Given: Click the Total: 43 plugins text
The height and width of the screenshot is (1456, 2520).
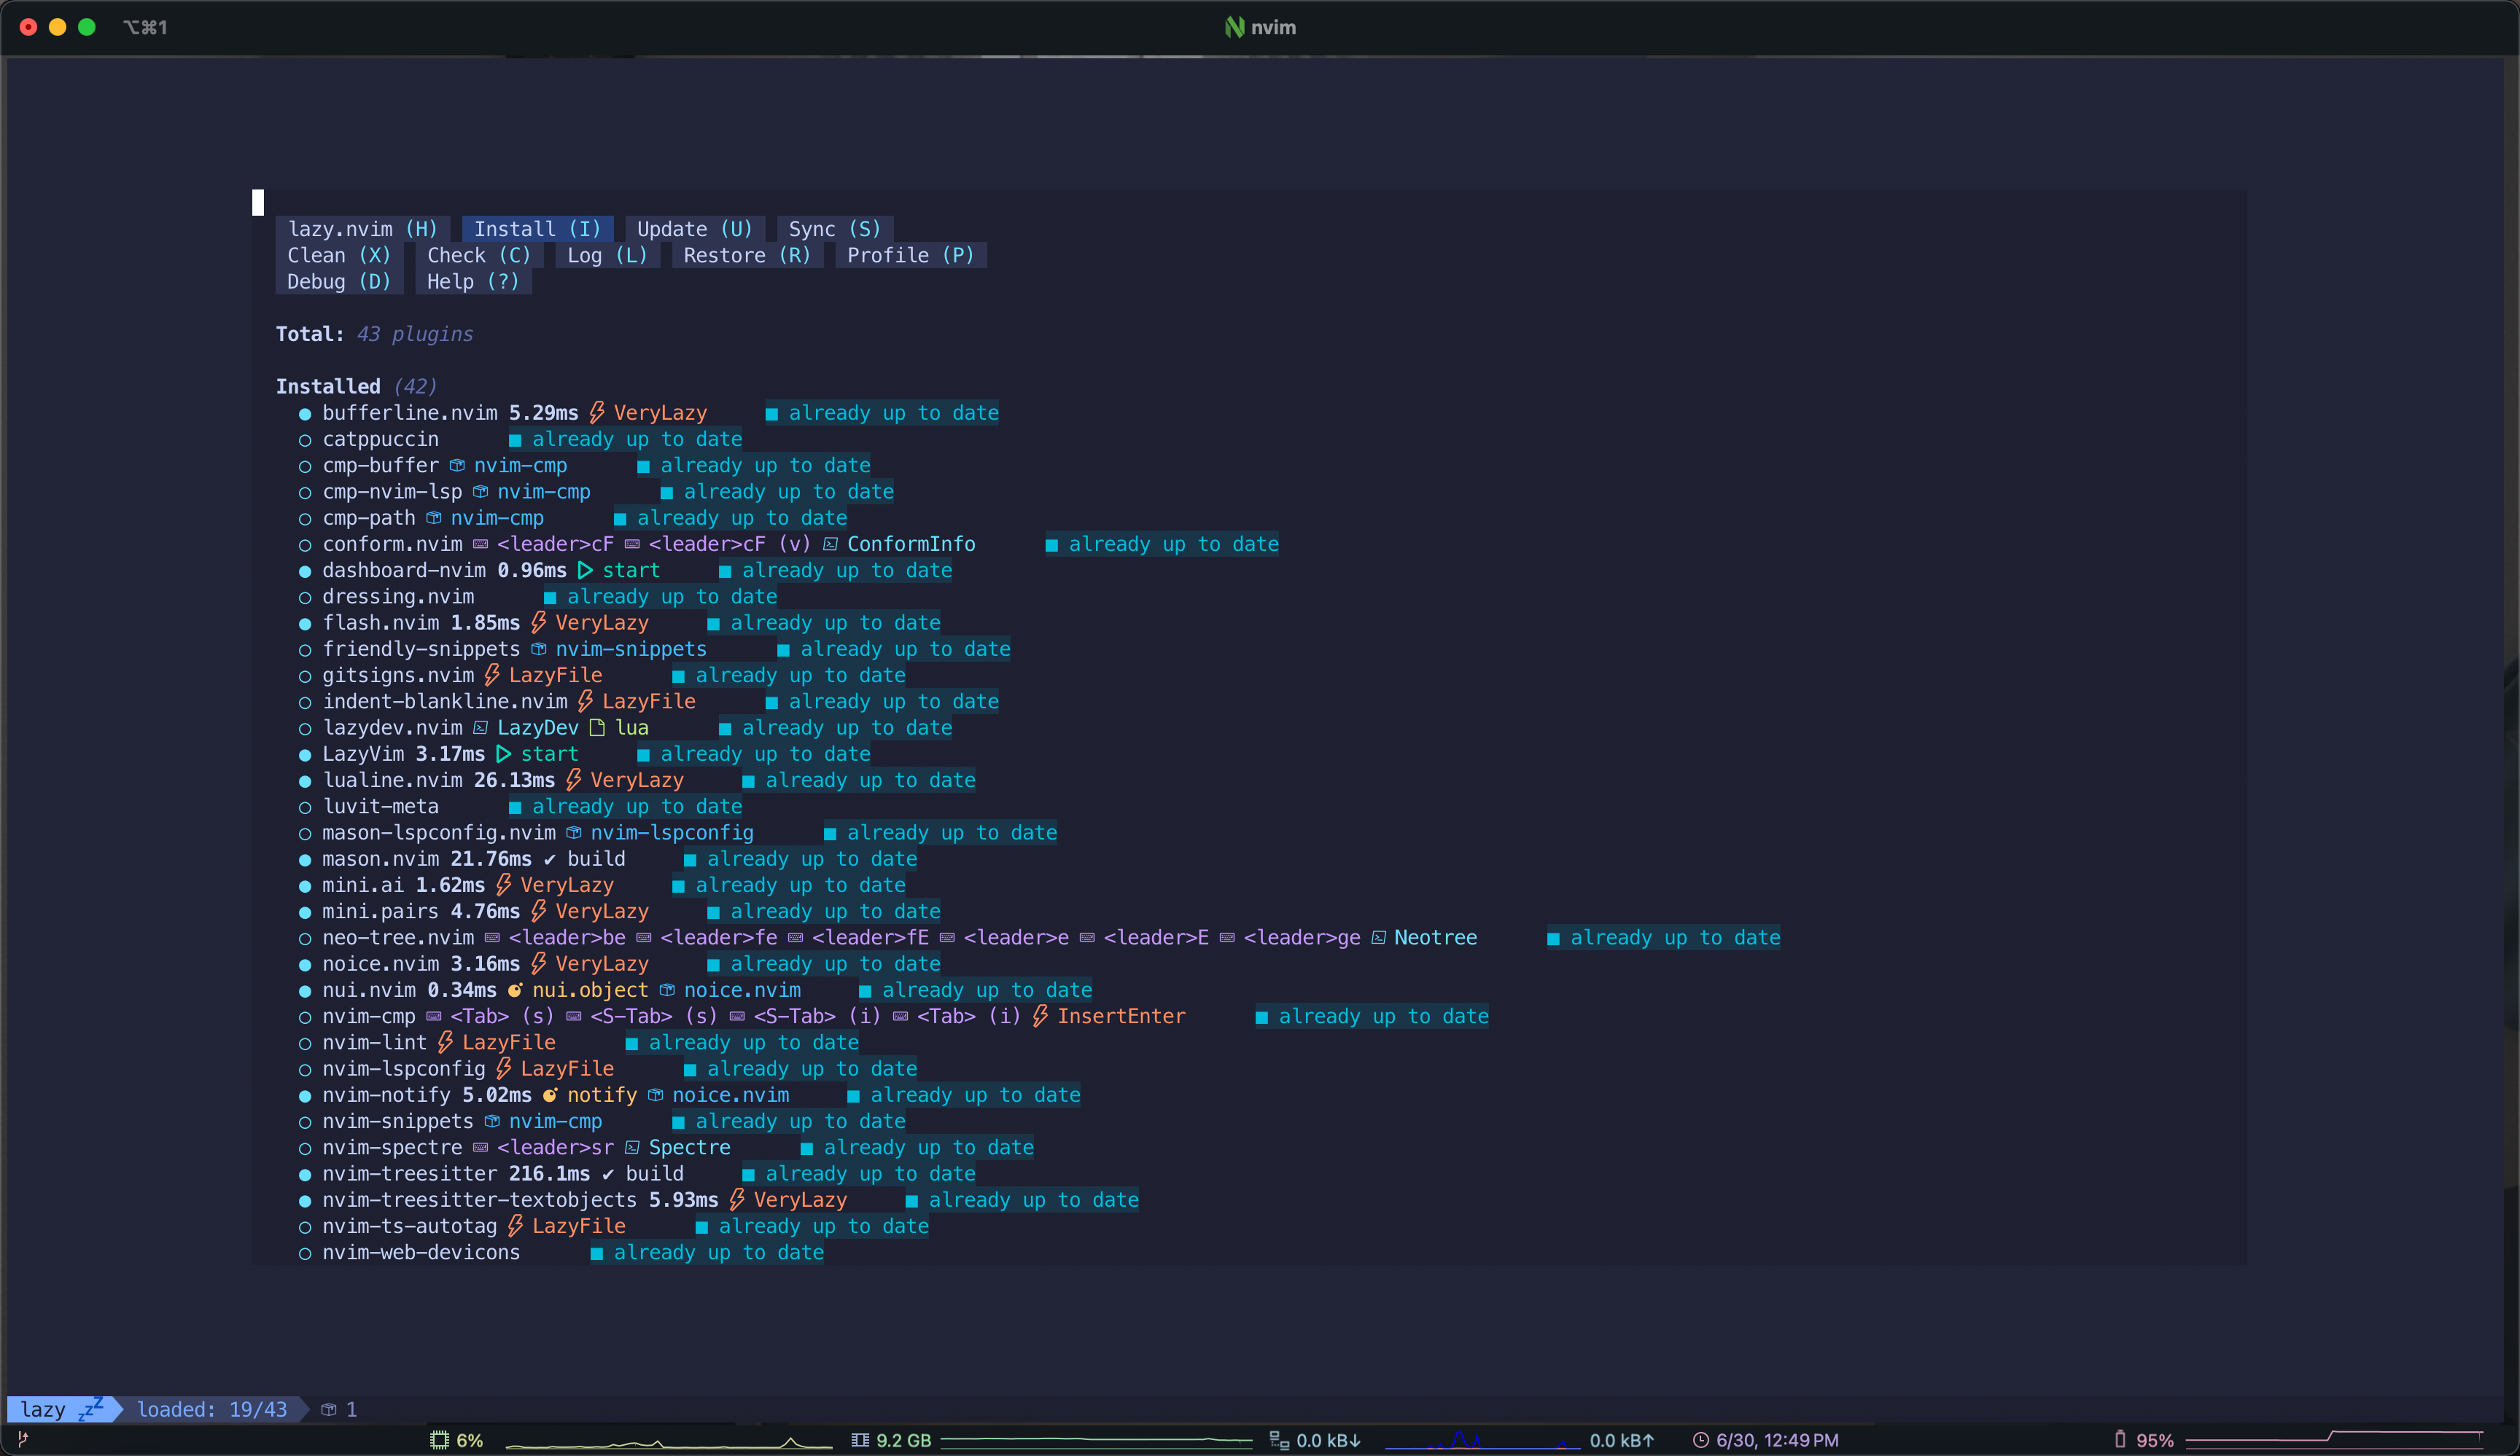Looking at the screenshot, I should click(374, 334).
